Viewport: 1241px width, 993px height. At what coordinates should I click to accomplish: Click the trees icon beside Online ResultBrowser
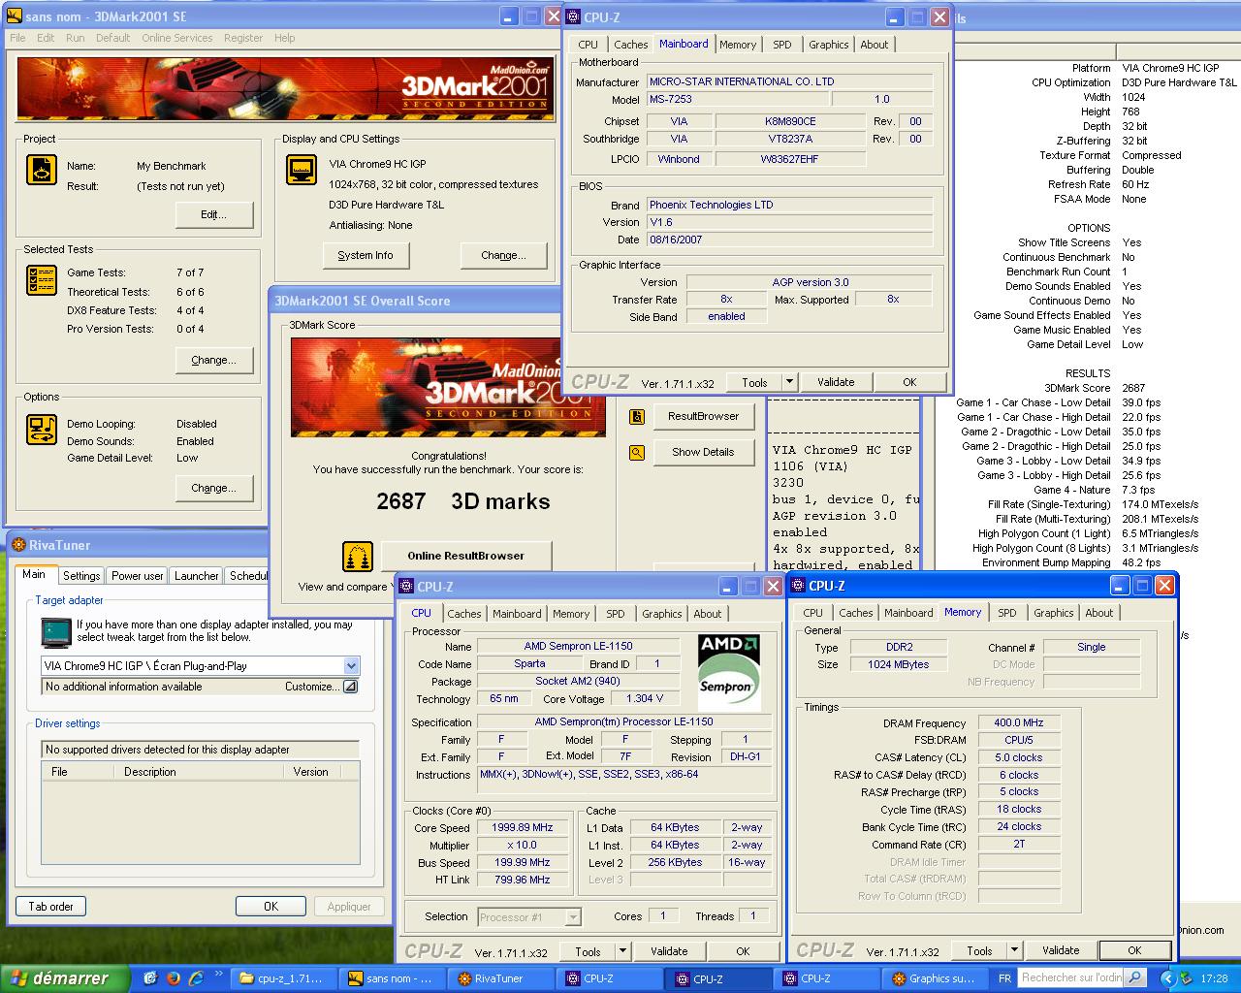point(359,557)
